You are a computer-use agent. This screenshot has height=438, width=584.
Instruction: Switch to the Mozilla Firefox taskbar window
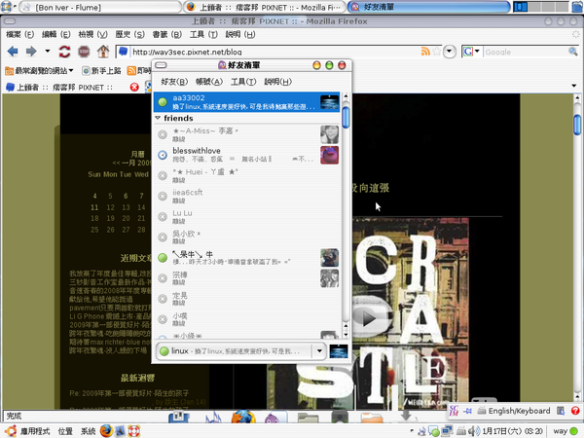(265, 7)
